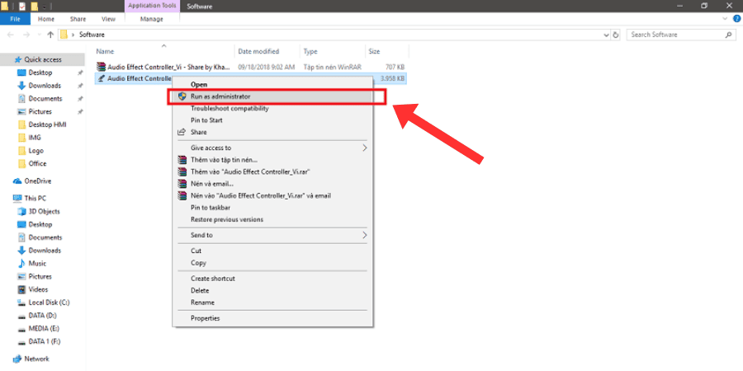Expand the ribbon chevron
Image resolution: width=743 pixels, height=371 pixels.
(725, 18)
